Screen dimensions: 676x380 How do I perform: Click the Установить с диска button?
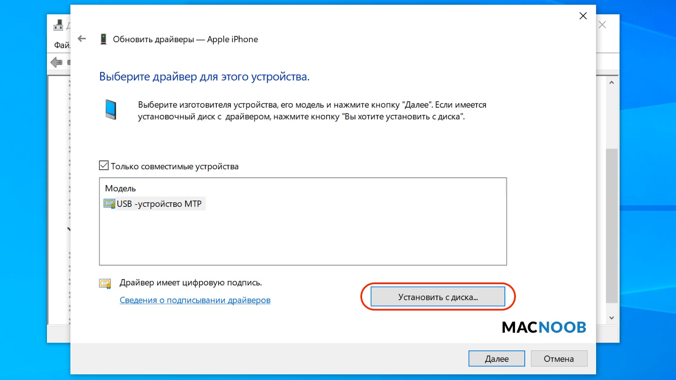(x=438, y=297)
